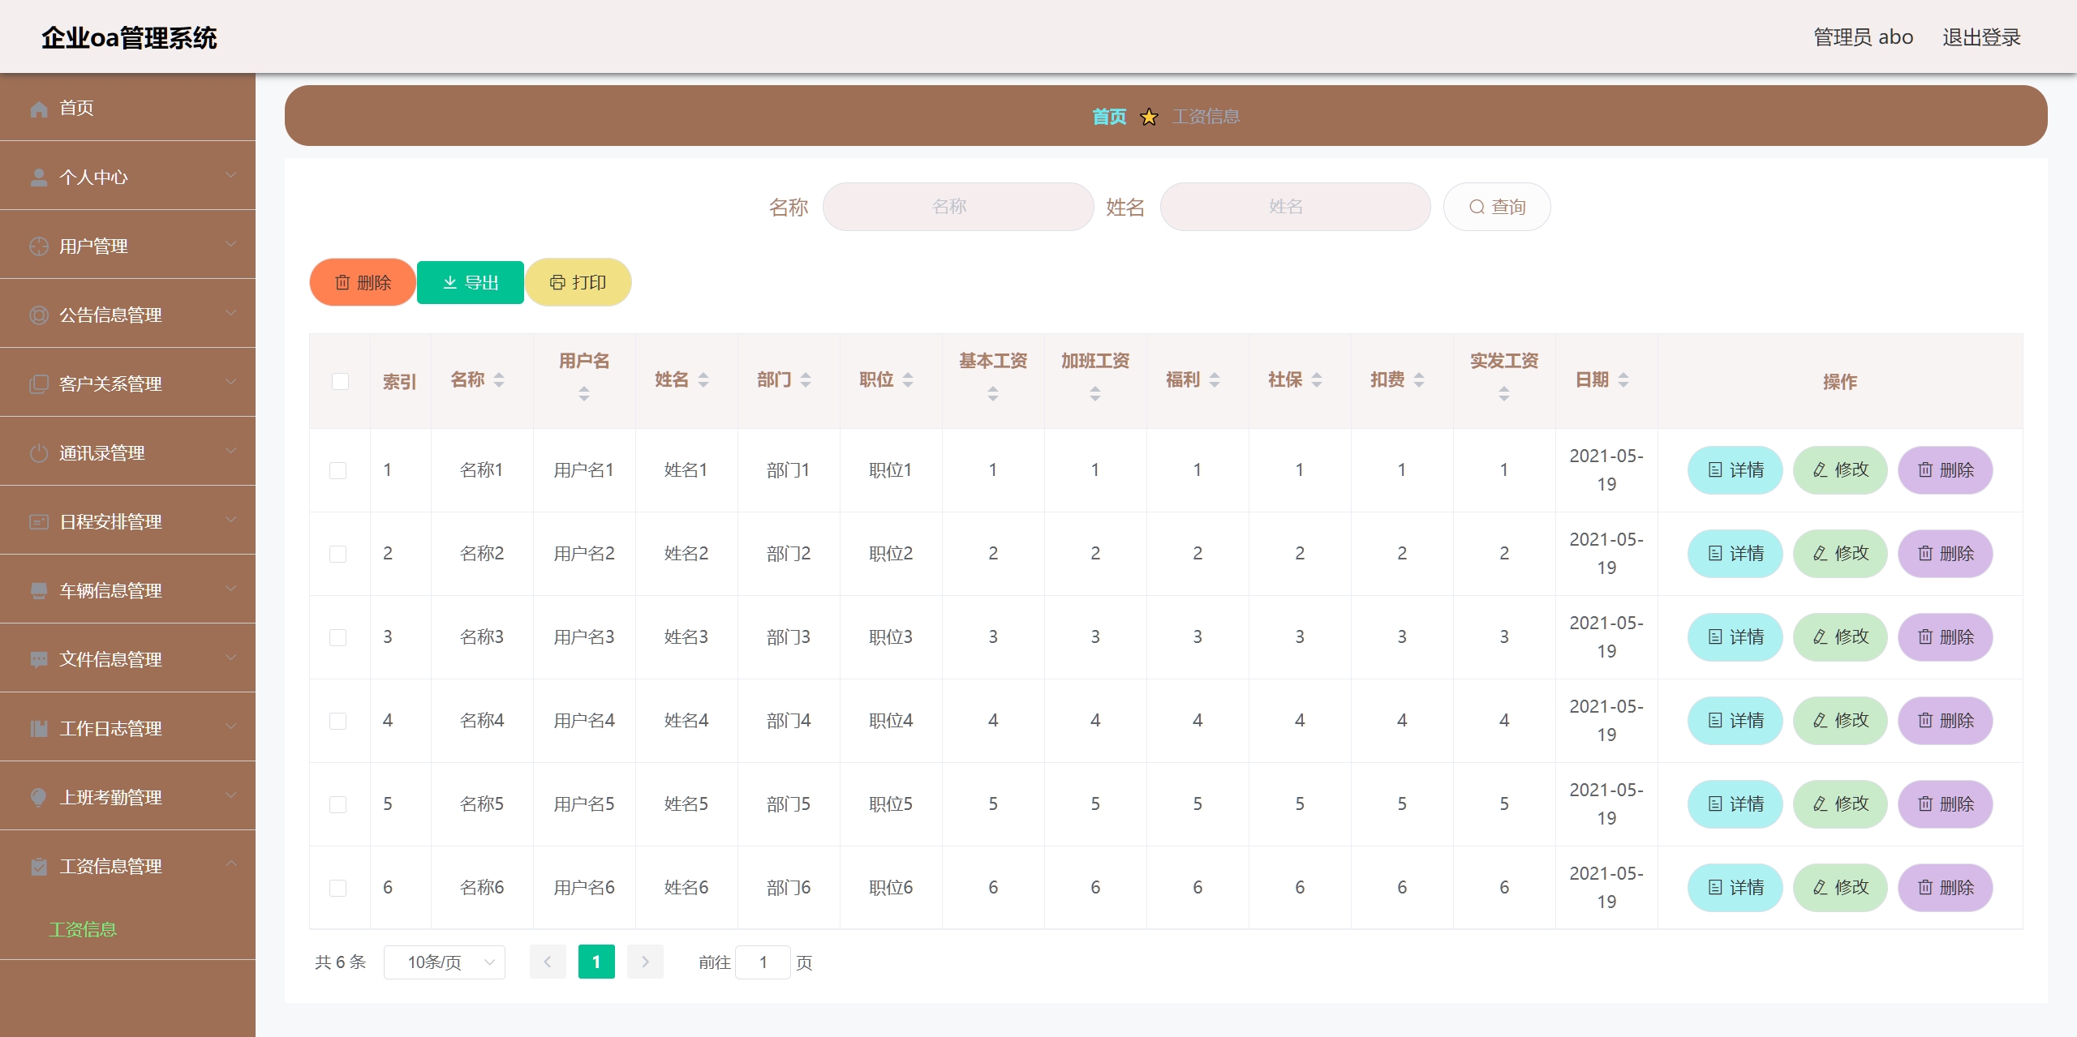The width and height of the screenshot is (2077, 1037).
Task: Click the star icon in breadcrumb bar
Action: click(x=1149, y=117)
